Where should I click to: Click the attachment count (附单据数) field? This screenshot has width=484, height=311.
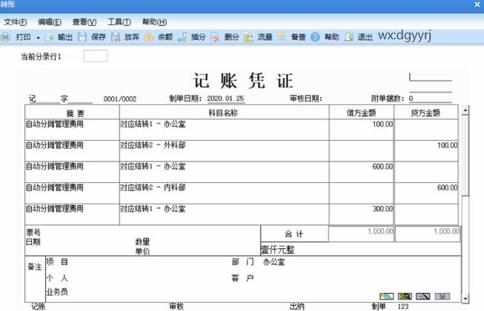click(431, 98)
